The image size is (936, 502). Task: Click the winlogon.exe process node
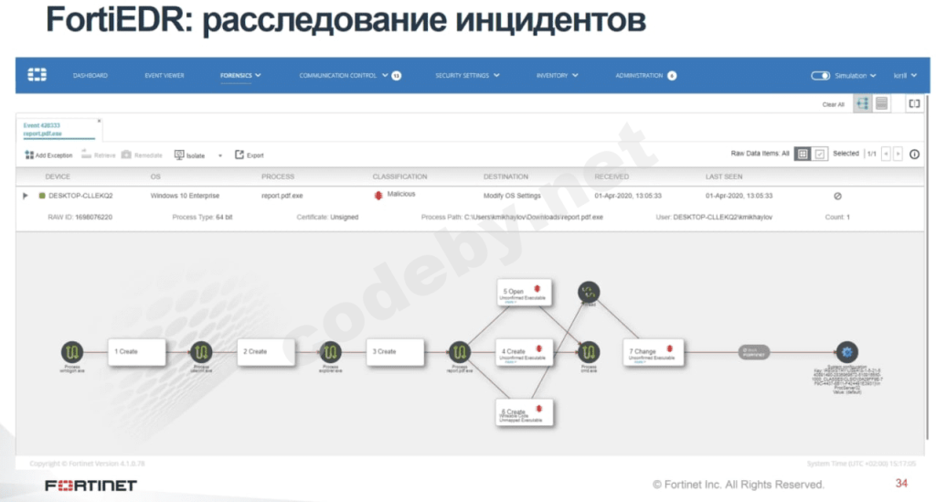72,351
